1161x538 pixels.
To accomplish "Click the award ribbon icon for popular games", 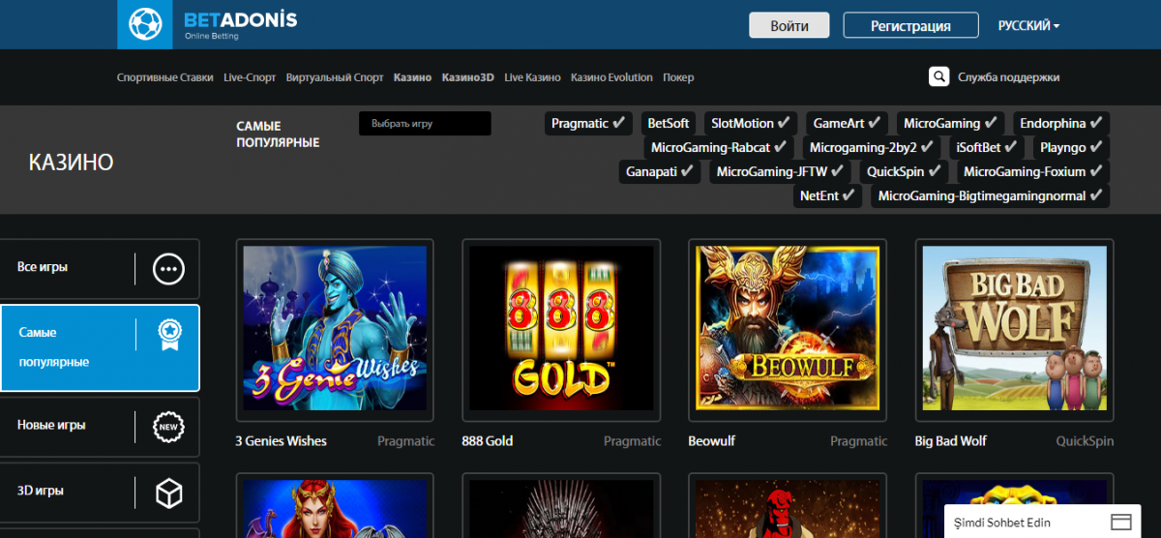I will [170, 335].
